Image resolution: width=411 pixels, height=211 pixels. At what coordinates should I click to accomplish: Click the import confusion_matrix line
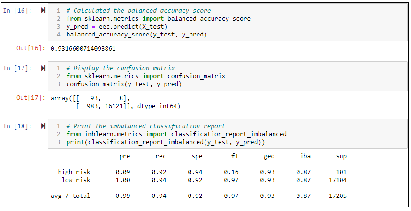click(146, 76)
